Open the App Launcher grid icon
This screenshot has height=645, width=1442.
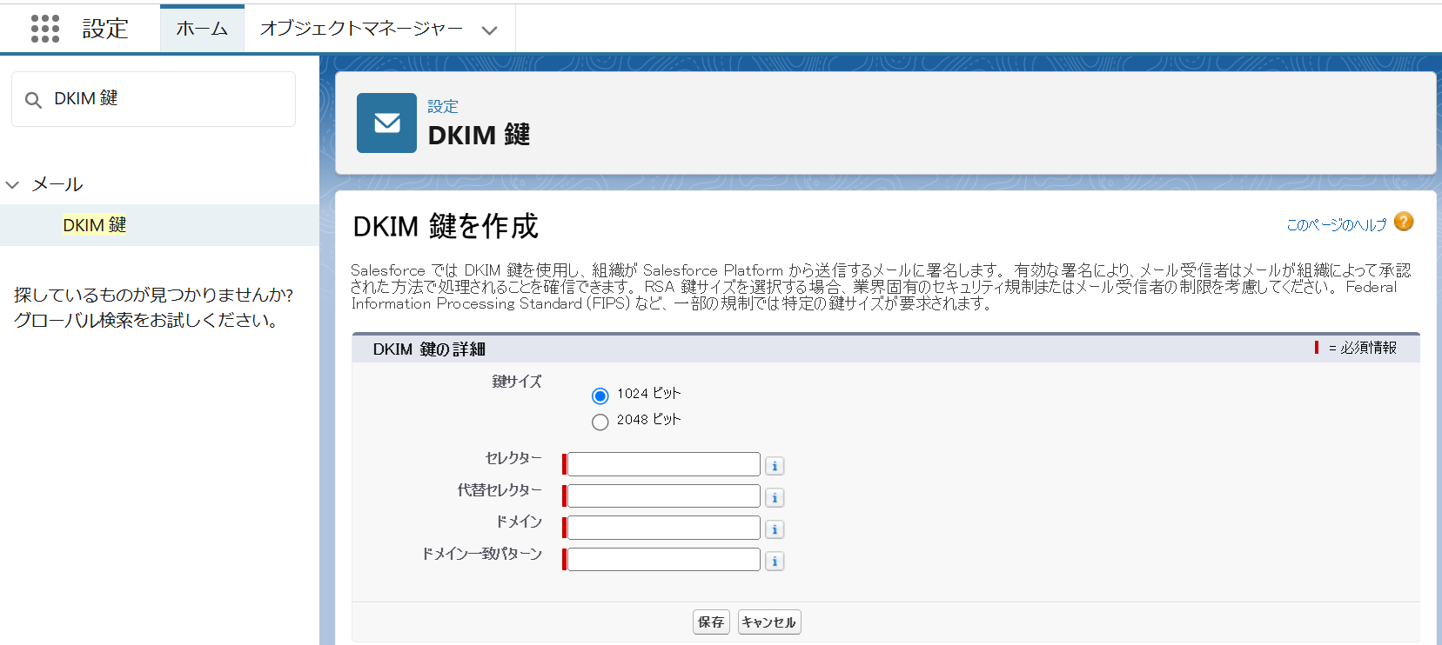pos(44,29)
